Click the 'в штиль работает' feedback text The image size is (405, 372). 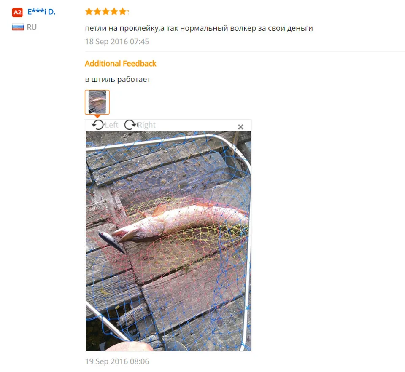[x=118, y=80]
